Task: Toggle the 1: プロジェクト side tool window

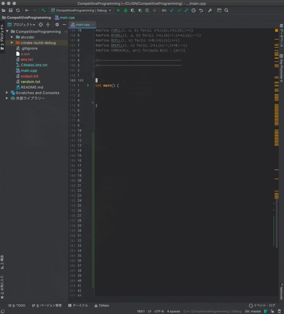Action: (x=2, y=37)
